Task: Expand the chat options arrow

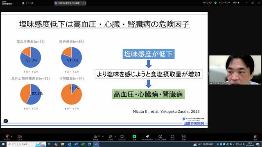Action: pos(115,136)
